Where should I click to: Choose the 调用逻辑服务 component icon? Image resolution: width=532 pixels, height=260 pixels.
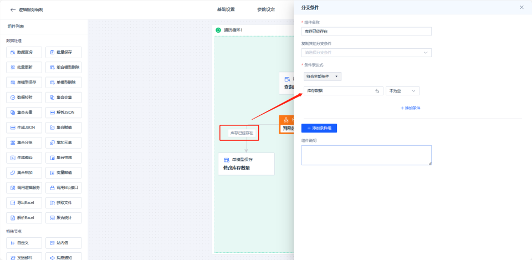[x=13, y=188]
